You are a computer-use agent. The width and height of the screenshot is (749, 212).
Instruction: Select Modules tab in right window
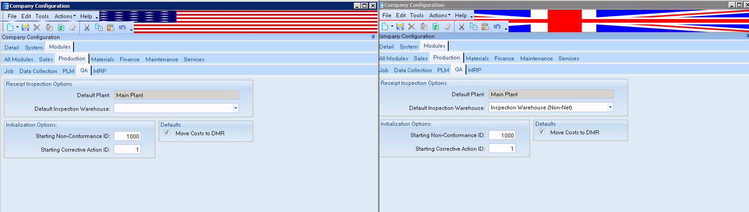coord(435,46)
